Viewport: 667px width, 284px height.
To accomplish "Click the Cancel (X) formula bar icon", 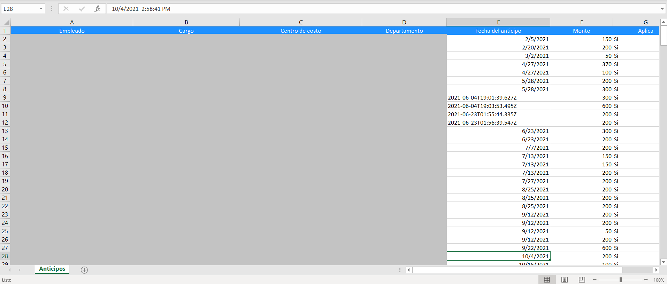I will coord(66,9).
